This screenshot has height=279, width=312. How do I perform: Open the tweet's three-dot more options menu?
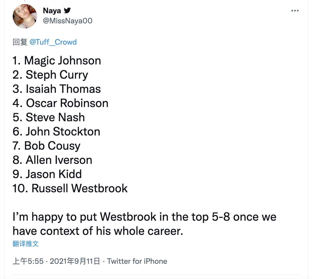[295, 11]
